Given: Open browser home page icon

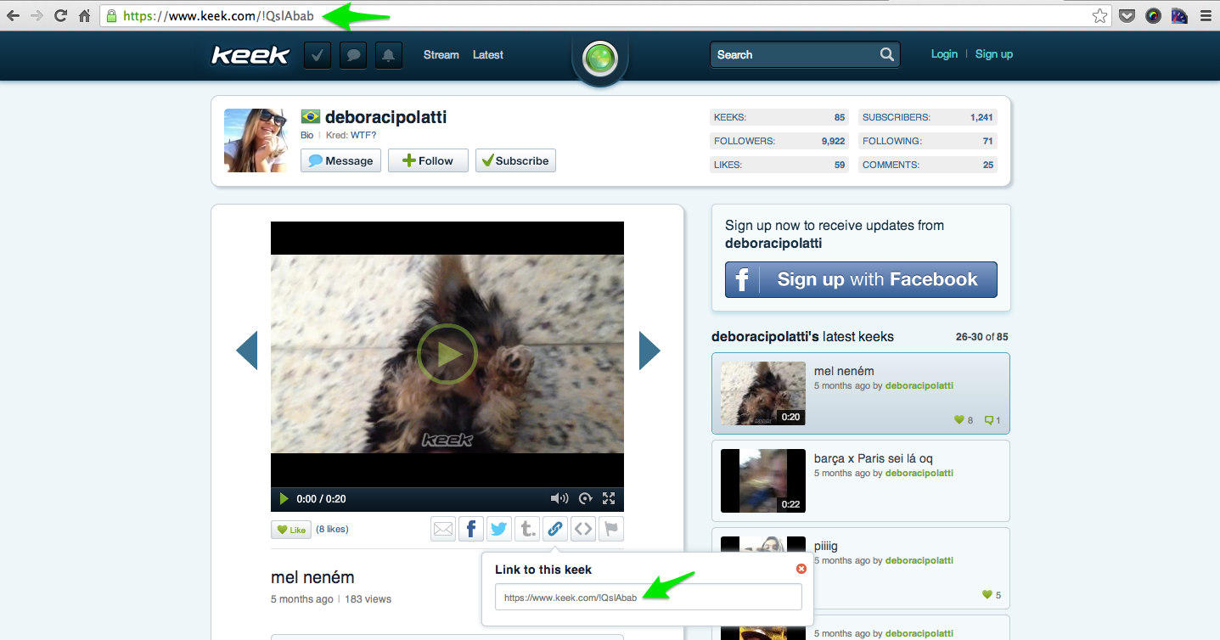Looking at the screenshot, I should [84, 15].
